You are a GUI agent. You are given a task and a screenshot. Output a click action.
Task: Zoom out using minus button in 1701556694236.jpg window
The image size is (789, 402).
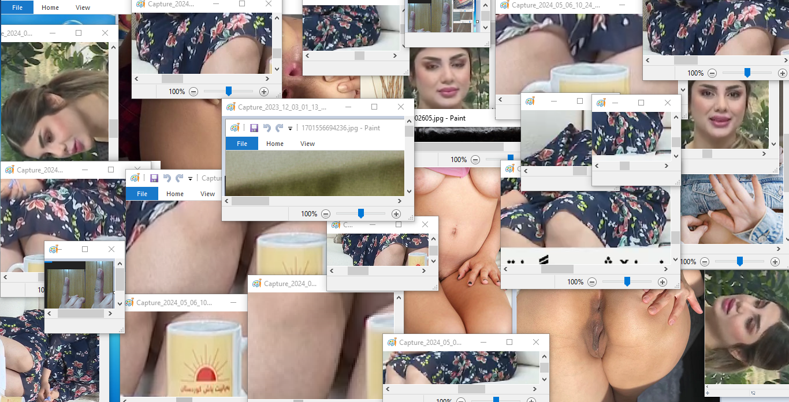pyautogui.click(x=326, y=214)
